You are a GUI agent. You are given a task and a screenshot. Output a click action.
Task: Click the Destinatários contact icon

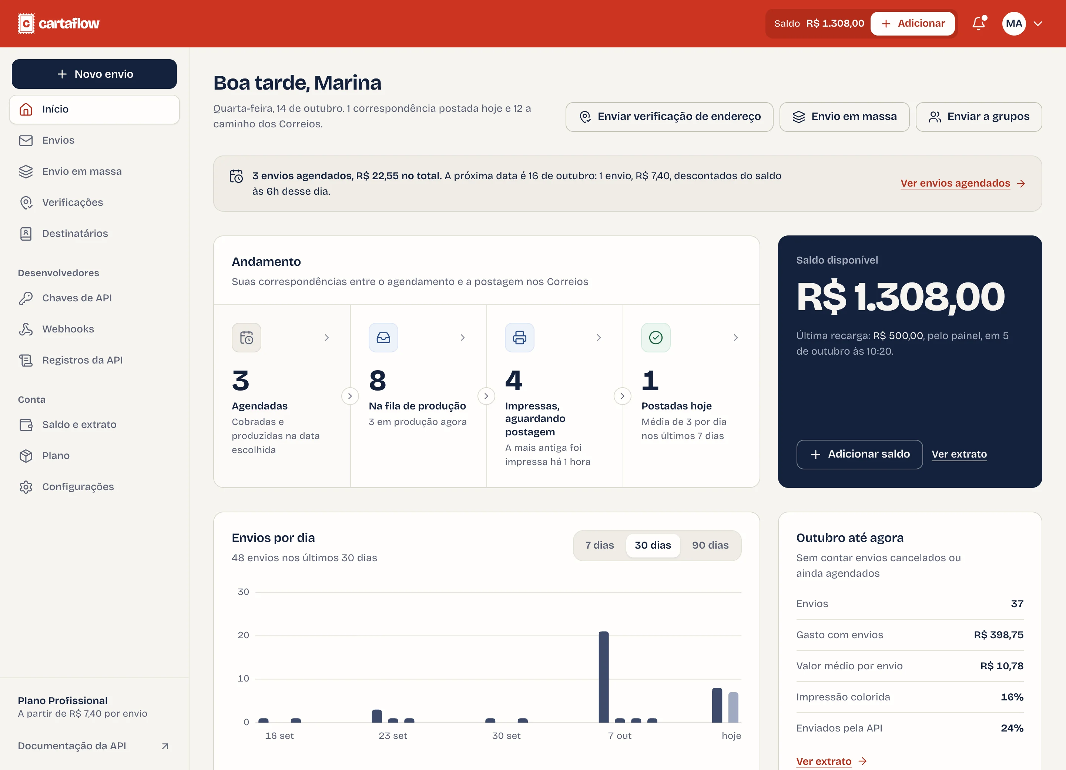pos(26,234)
